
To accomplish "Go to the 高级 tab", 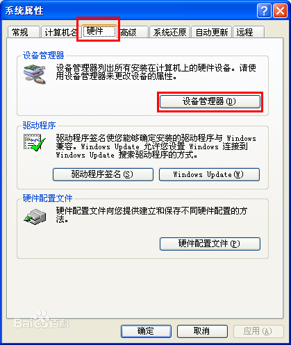I will point(133,32).
